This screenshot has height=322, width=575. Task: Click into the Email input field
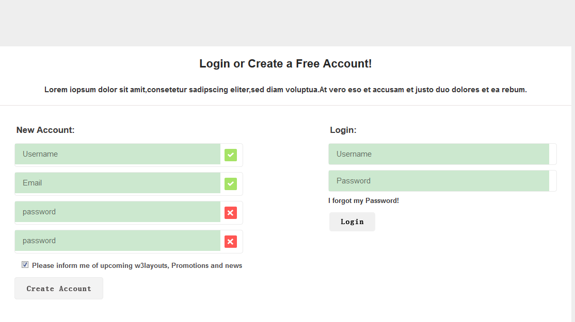(118, 183)
